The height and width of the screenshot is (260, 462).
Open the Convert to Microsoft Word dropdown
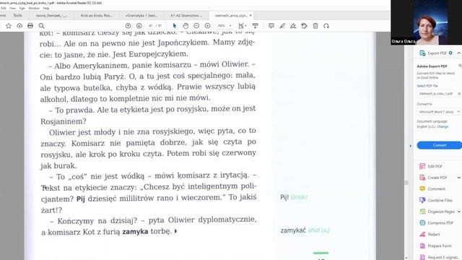[x=439, y=112]
